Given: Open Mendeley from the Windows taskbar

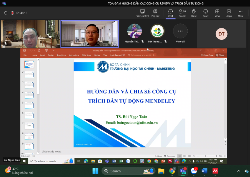Looking at the screenshot, I should click(215, 171).
